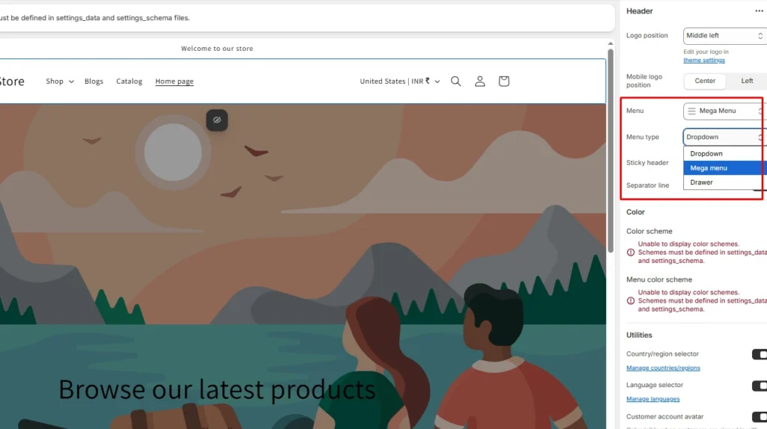Expand the Shop menu in store navigation

point(59,82)
